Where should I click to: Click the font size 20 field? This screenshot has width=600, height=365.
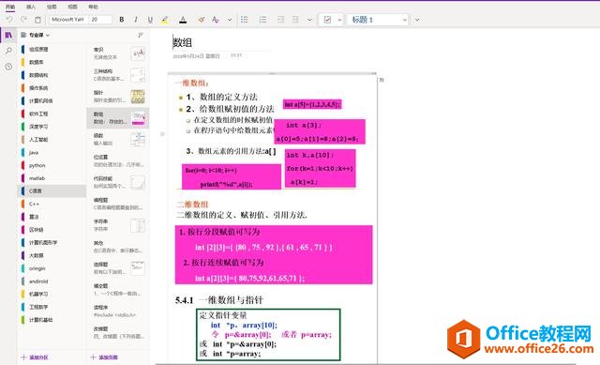point(100,19)
